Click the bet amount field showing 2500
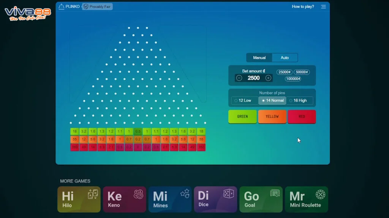The width and height of the screenshot is (389, 218). 253,78
